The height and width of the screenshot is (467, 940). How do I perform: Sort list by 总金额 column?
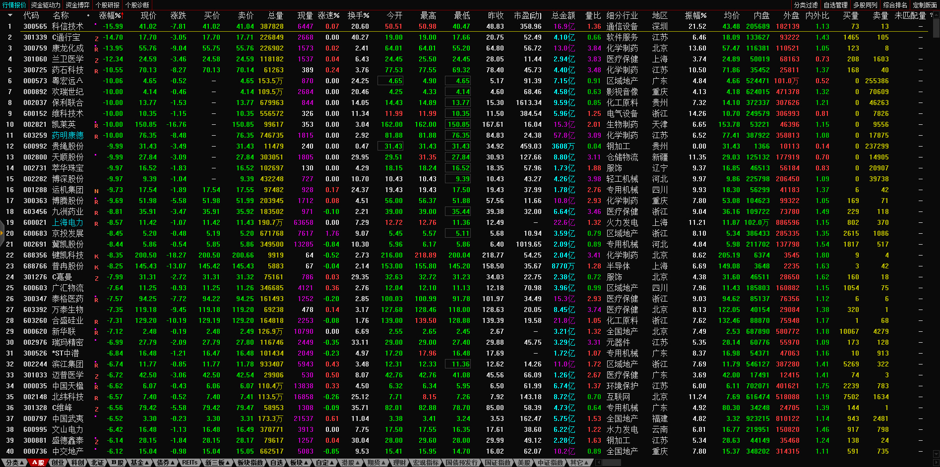[563, 15]
